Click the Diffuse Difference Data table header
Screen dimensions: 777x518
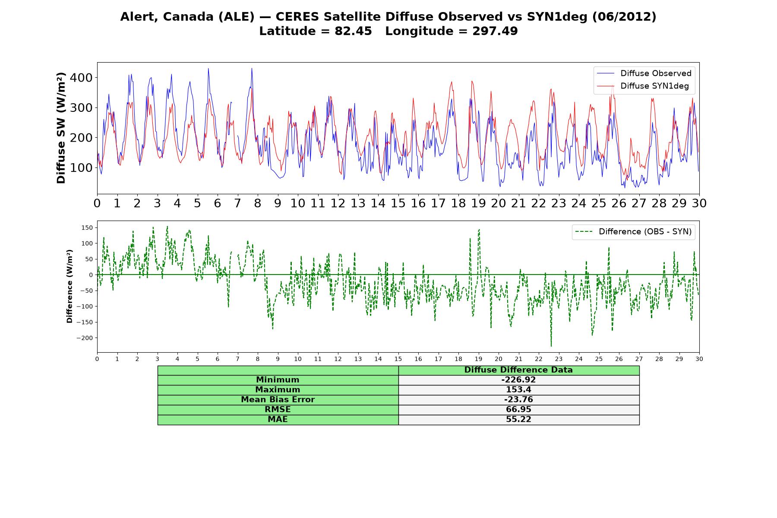click(x=518, y=370)
